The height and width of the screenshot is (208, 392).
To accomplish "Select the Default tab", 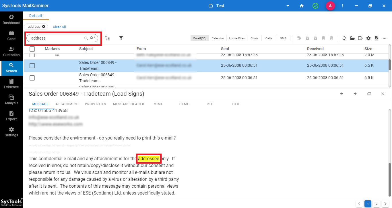I will click(36, 16).
